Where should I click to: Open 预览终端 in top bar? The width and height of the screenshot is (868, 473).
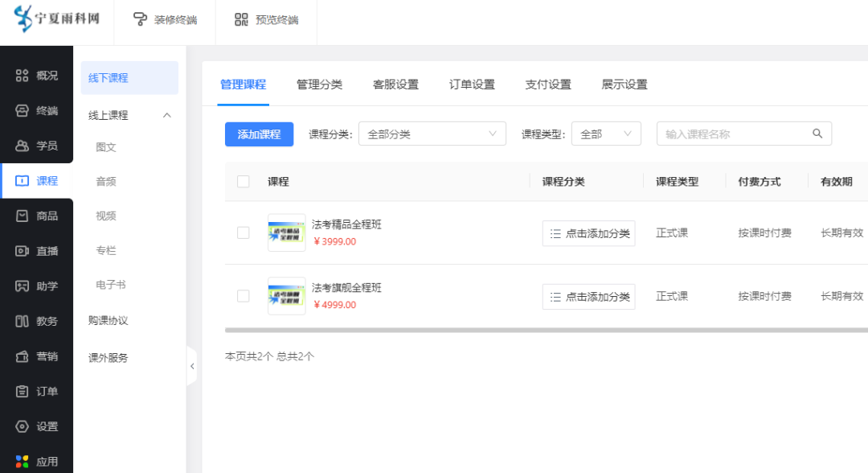coord(266,20)
